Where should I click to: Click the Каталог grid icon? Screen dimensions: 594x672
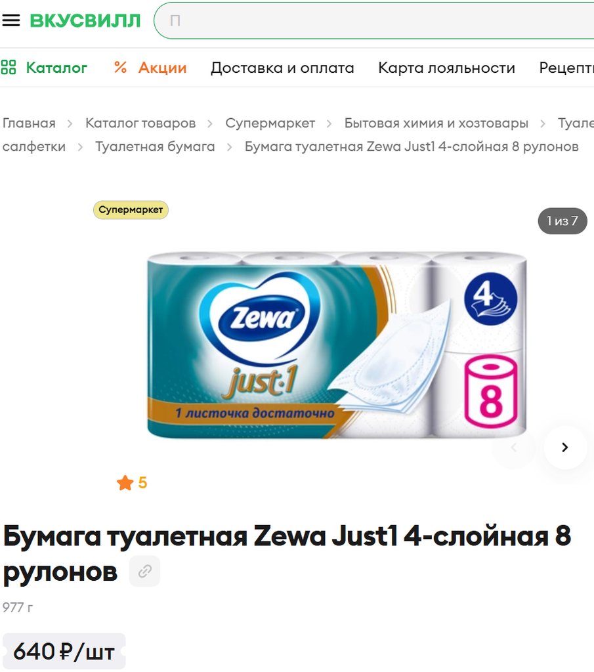[8, 68]
